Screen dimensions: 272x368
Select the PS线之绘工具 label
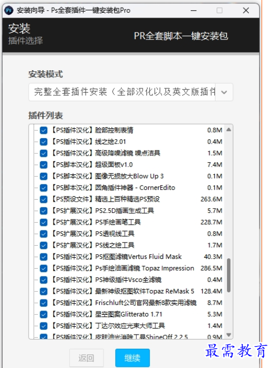point(93,245)
